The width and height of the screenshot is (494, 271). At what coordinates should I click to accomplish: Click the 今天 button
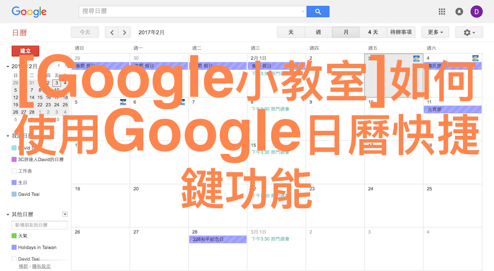pyautogui.click(x=85, y=32)
